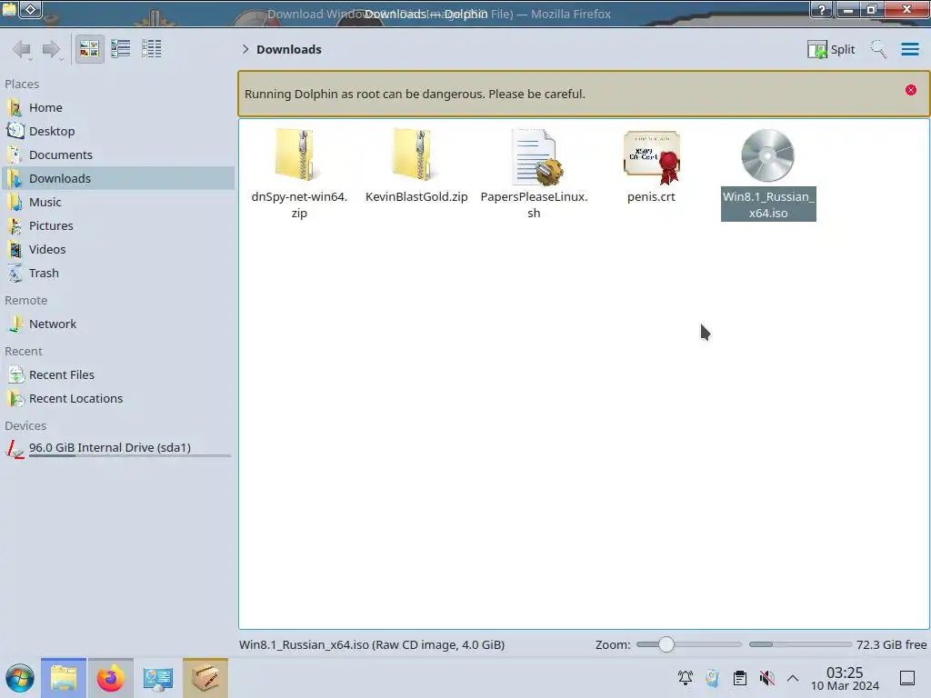Open the clipboard tray icon

[x=739, y=677]
